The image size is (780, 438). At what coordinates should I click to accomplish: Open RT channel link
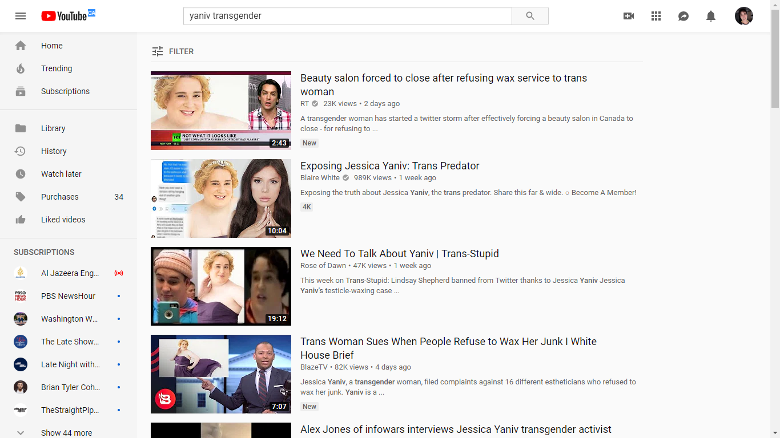point(304,104)
